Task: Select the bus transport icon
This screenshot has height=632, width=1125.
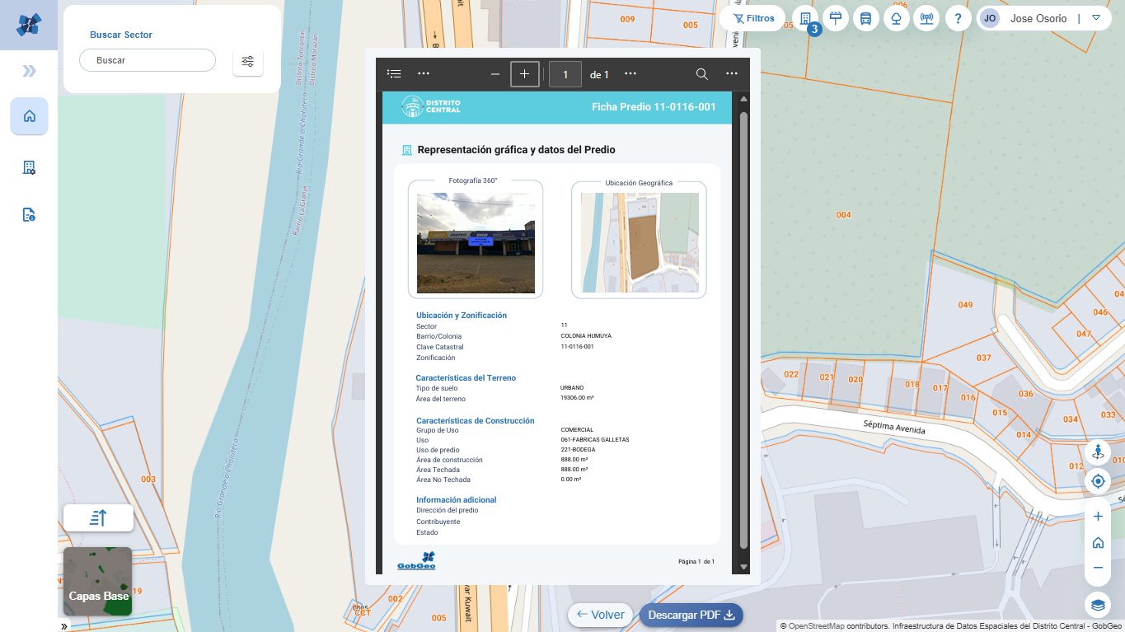Action: coord(866,19)
